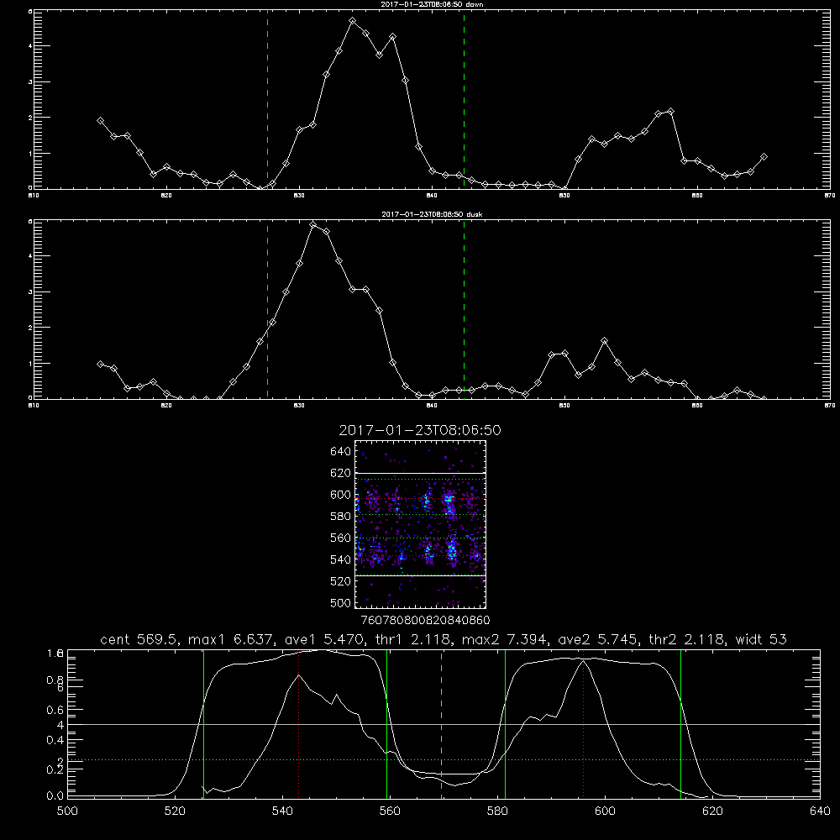Click the green vertical line near 525 in bottom plot

coord(203,724)
